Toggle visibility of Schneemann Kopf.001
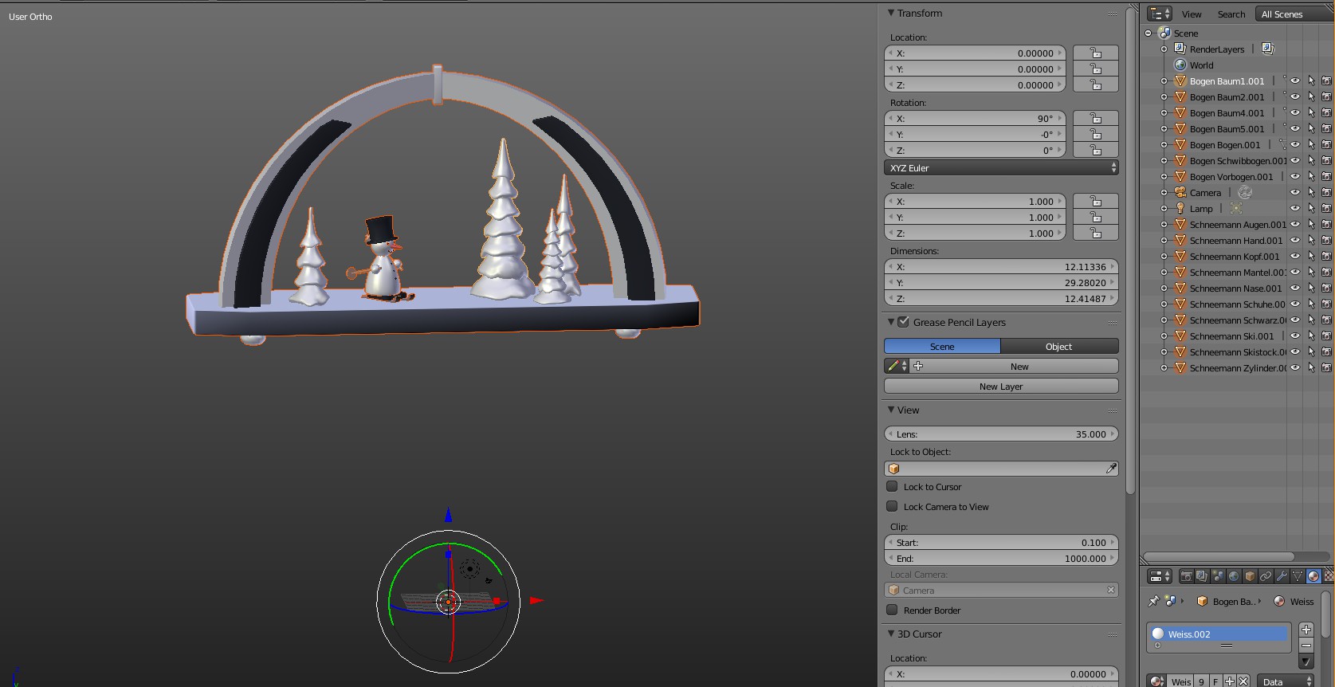The image size is (1335, 687). click(x=1295, y=257)
